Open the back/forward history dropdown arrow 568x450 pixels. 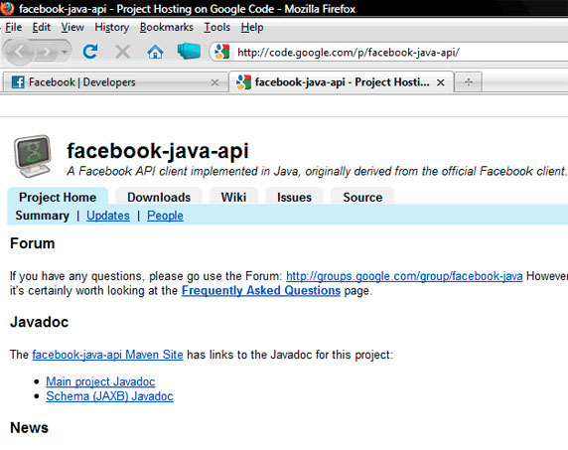pyautogui.click(x=65, y=53)
